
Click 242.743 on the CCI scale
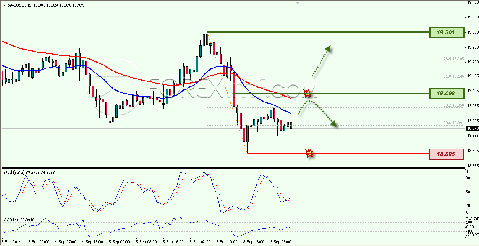point(473,219)
